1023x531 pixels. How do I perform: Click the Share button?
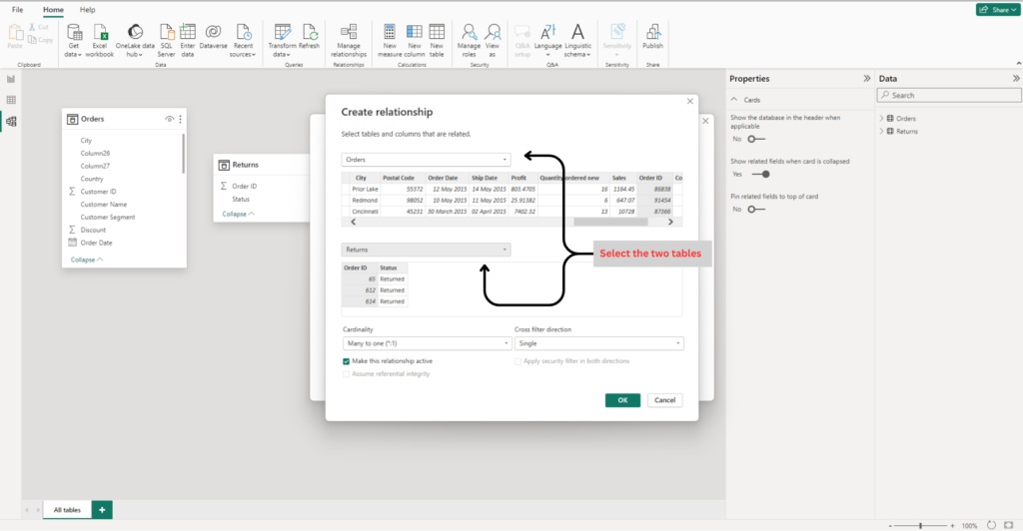pos(998,10)
